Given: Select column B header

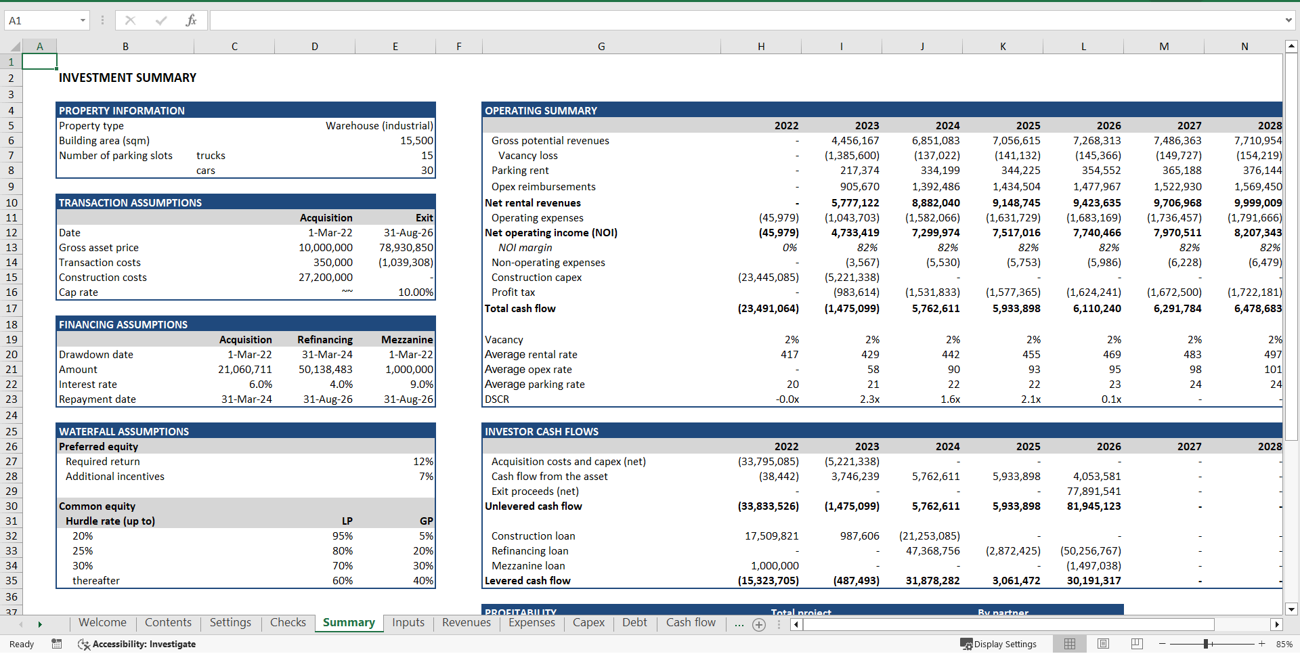Looking at the screenshot, I should click(125, 46).
